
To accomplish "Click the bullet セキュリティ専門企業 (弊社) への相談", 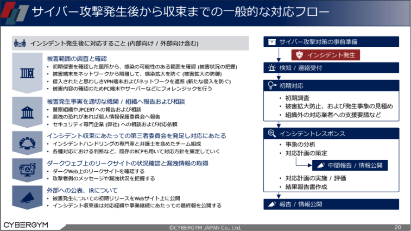I will coord(115,124).
